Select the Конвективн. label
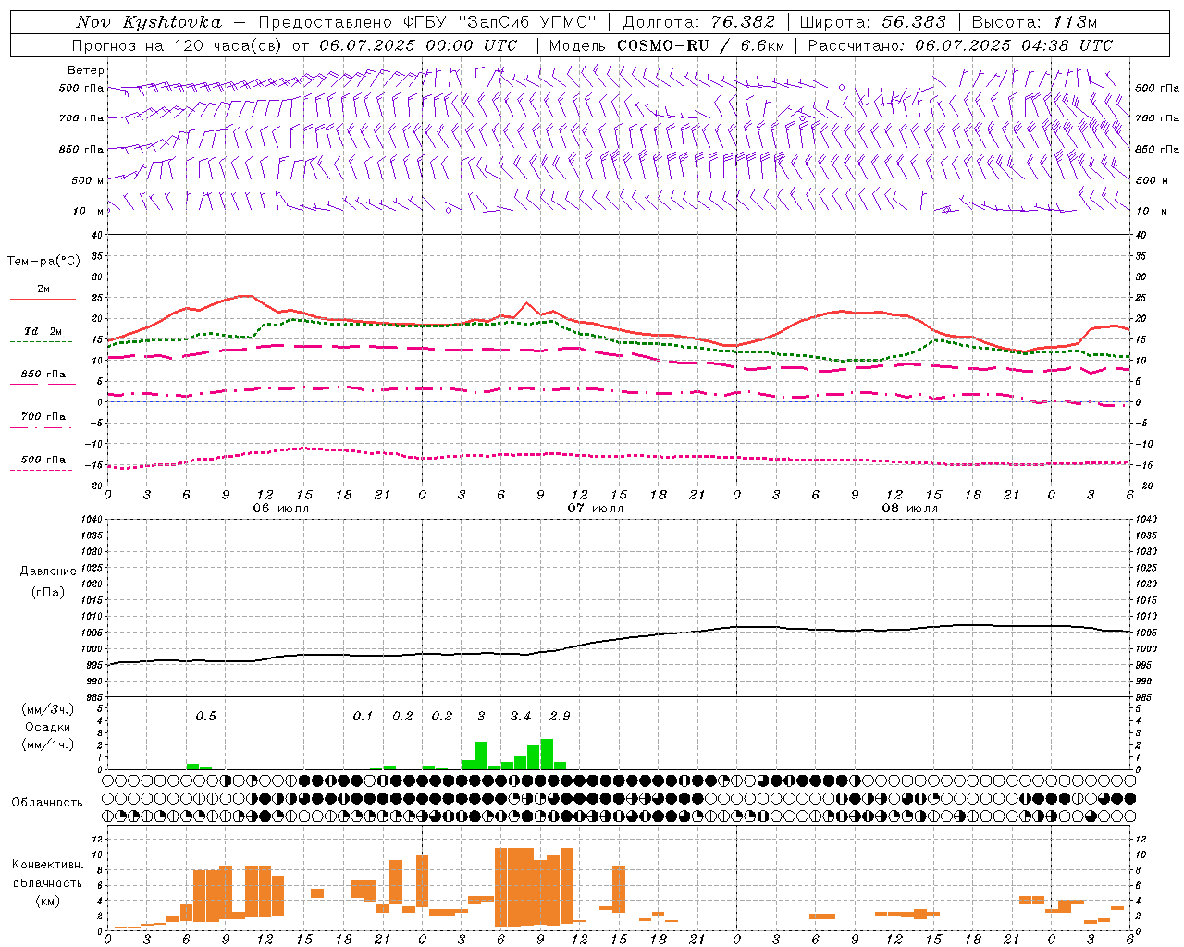 pyautogui.click(x=48, y=865)
